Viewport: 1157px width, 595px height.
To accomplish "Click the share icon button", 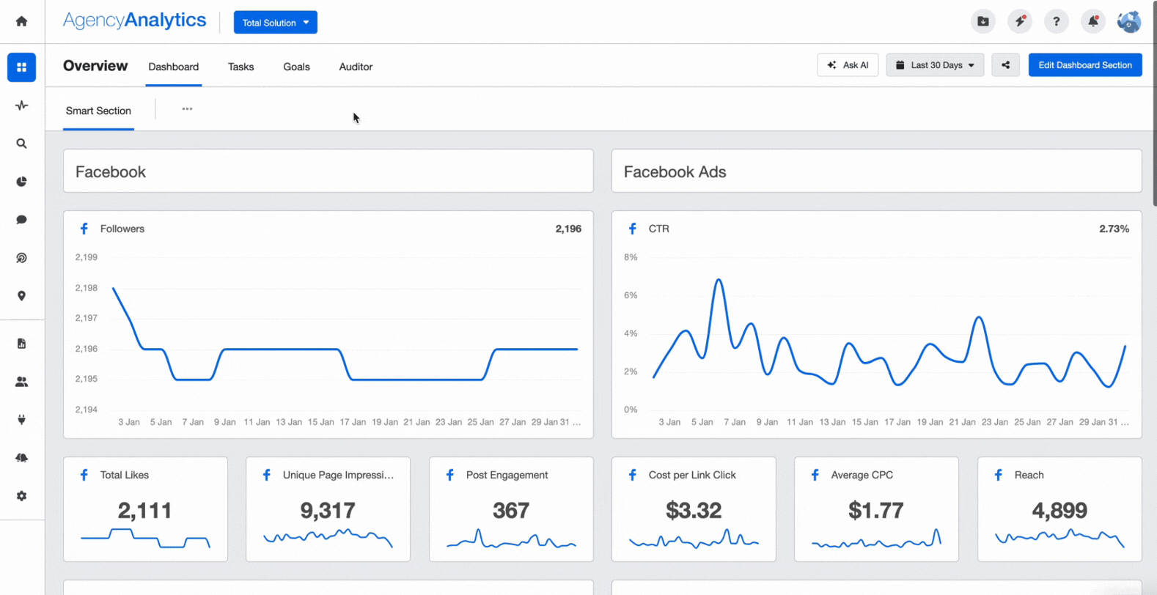I will pyautogui.click(x=1005, y=65).
